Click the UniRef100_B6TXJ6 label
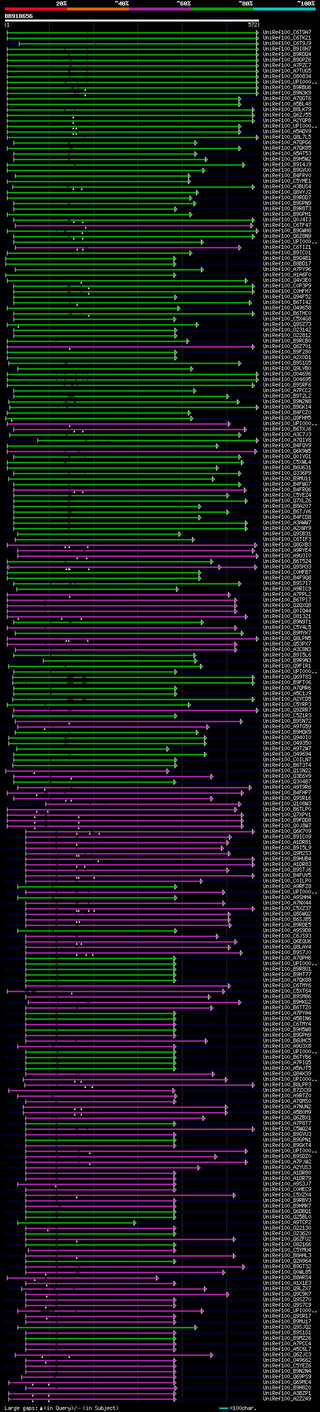320x1412 pixels. coord(287,429)
